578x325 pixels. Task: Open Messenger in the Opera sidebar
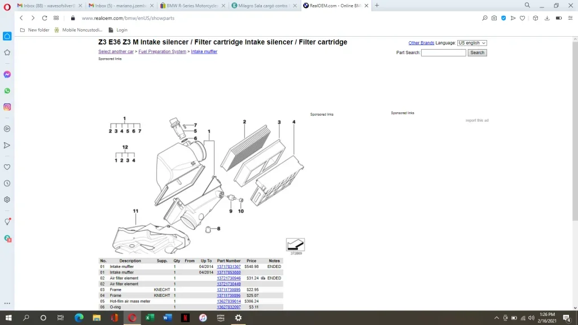click(x=7, y=74)
